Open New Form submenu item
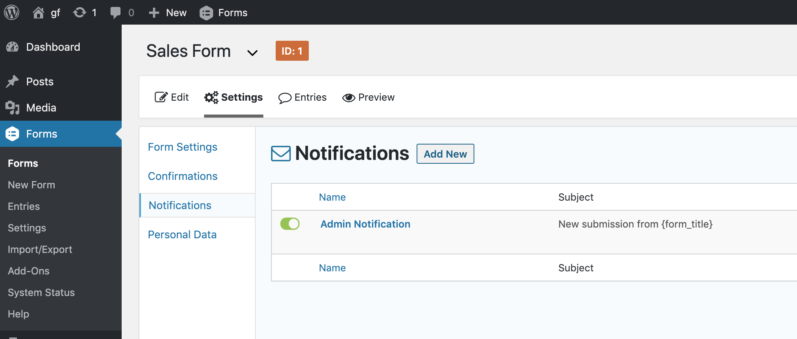Image resolution: width=797 pixels, height=339 pixels. pos(31,185)
